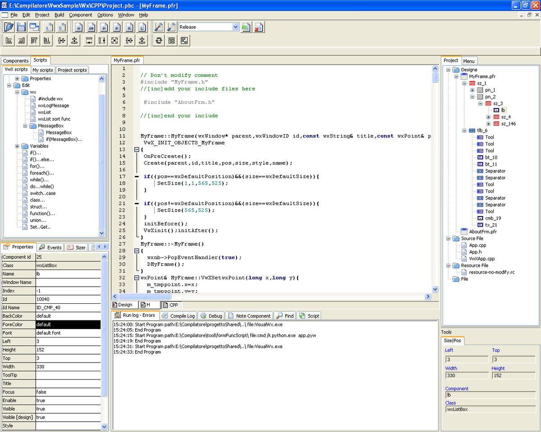Click the refresh circular arrows icon
This screenshot has width=541, height=432.
click(159, 40)
